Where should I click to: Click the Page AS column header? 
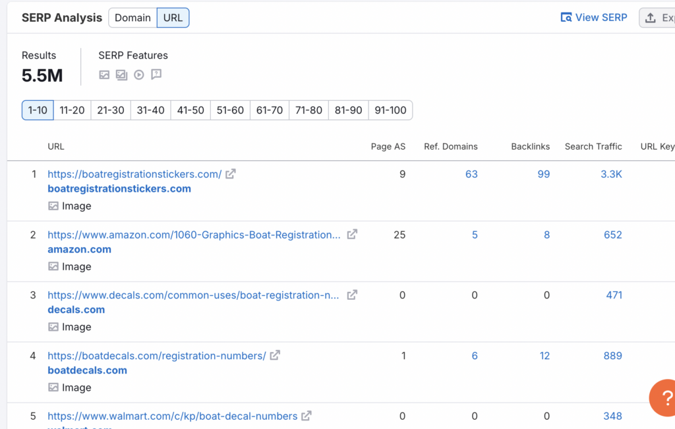(388, 146)
